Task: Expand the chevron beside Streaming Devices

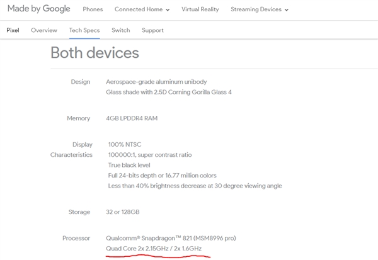Action: point(287,10)
